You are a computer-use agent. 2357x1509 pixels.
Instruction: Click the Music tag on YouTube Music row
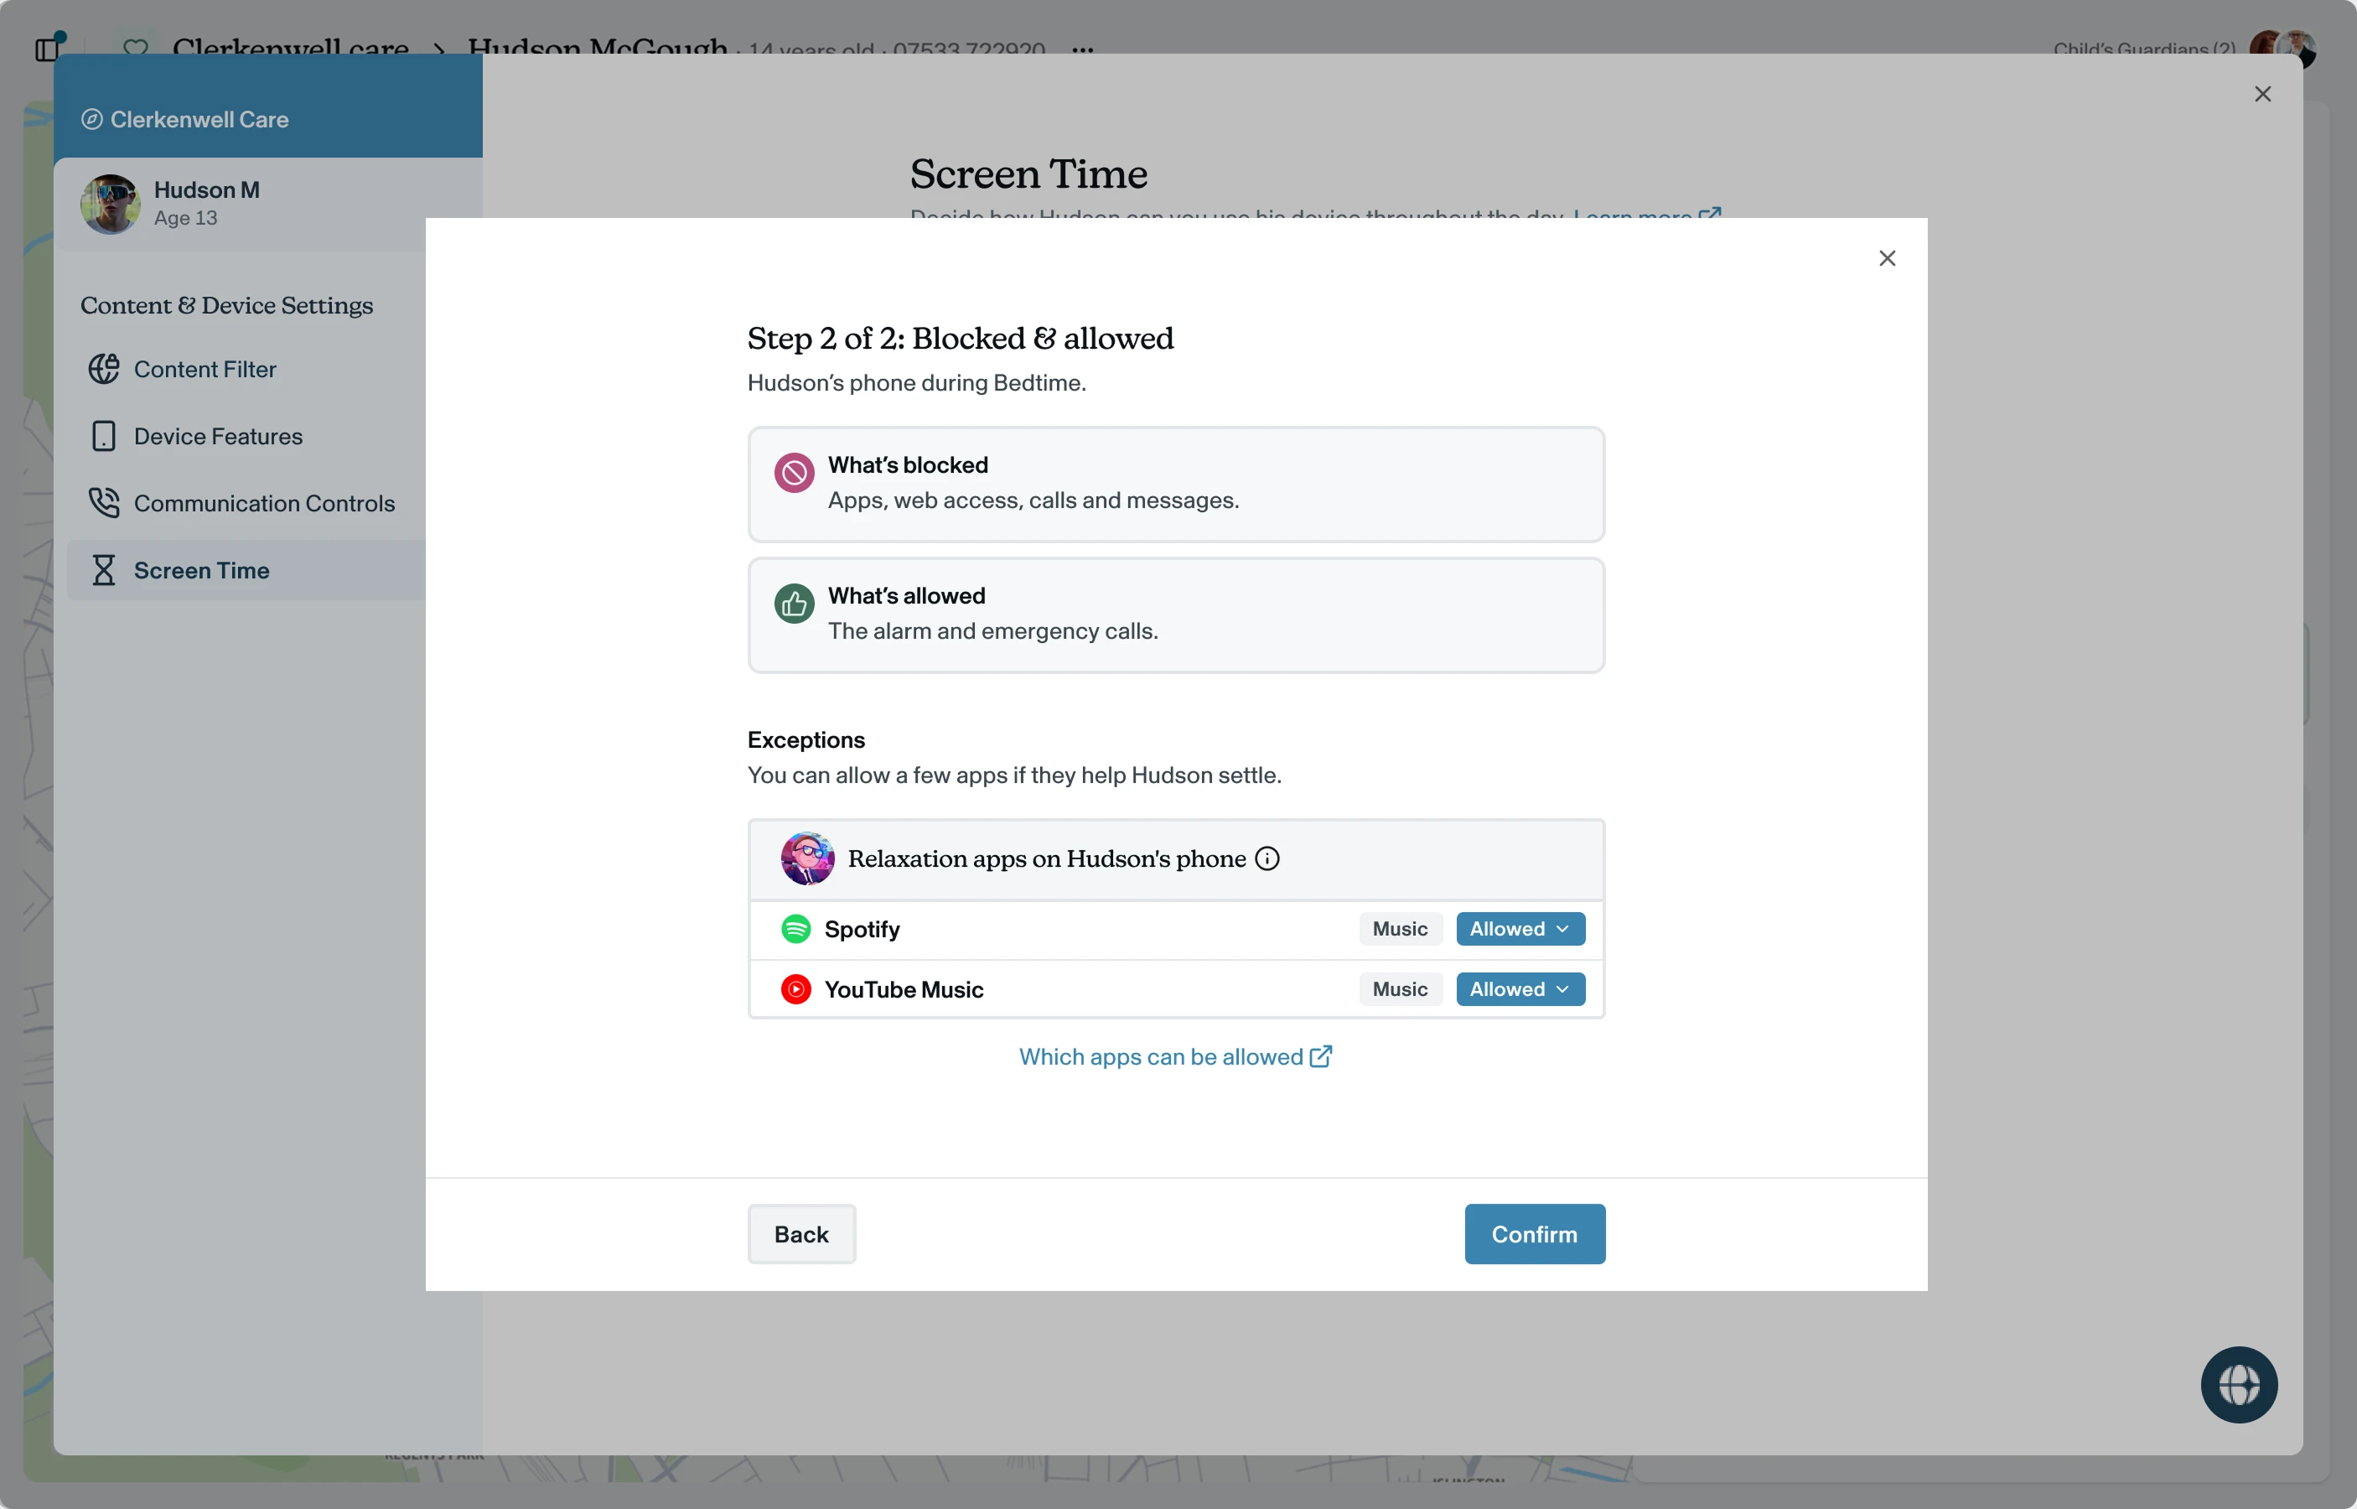click(x=1400, y=990)
